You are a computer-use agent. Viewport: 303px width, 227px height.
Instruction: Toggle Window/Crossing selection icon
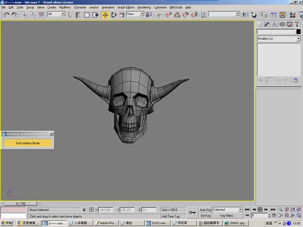point(95,15)
